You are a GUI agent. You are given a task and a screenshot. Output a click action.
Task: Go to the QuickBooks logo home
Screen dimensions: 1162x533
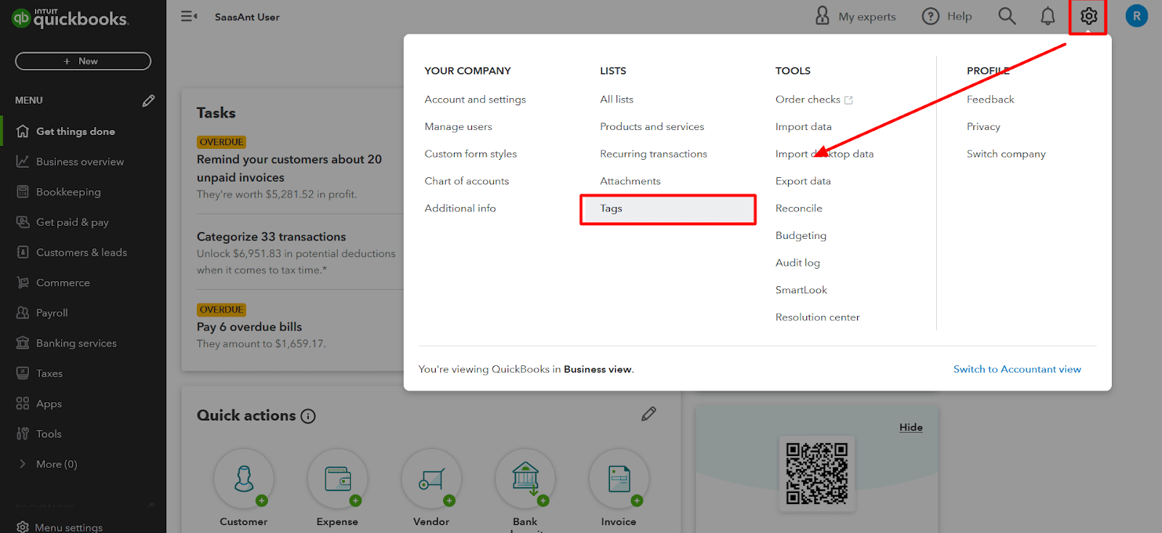tap(70, 17)
